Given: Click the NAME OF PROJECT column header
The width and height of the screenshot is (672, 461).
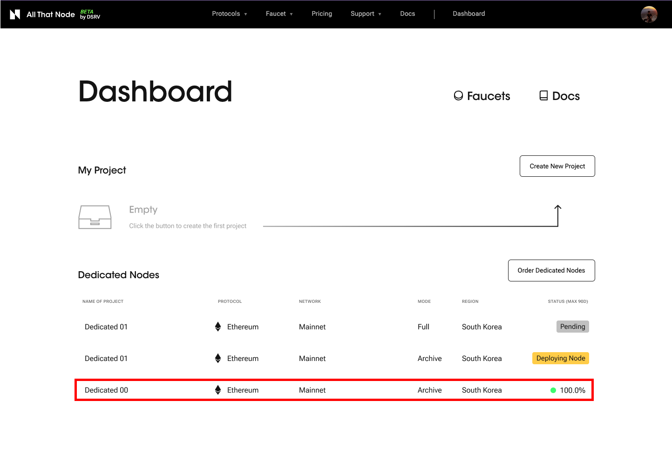Looking at the screenshot, I should 103,301.
